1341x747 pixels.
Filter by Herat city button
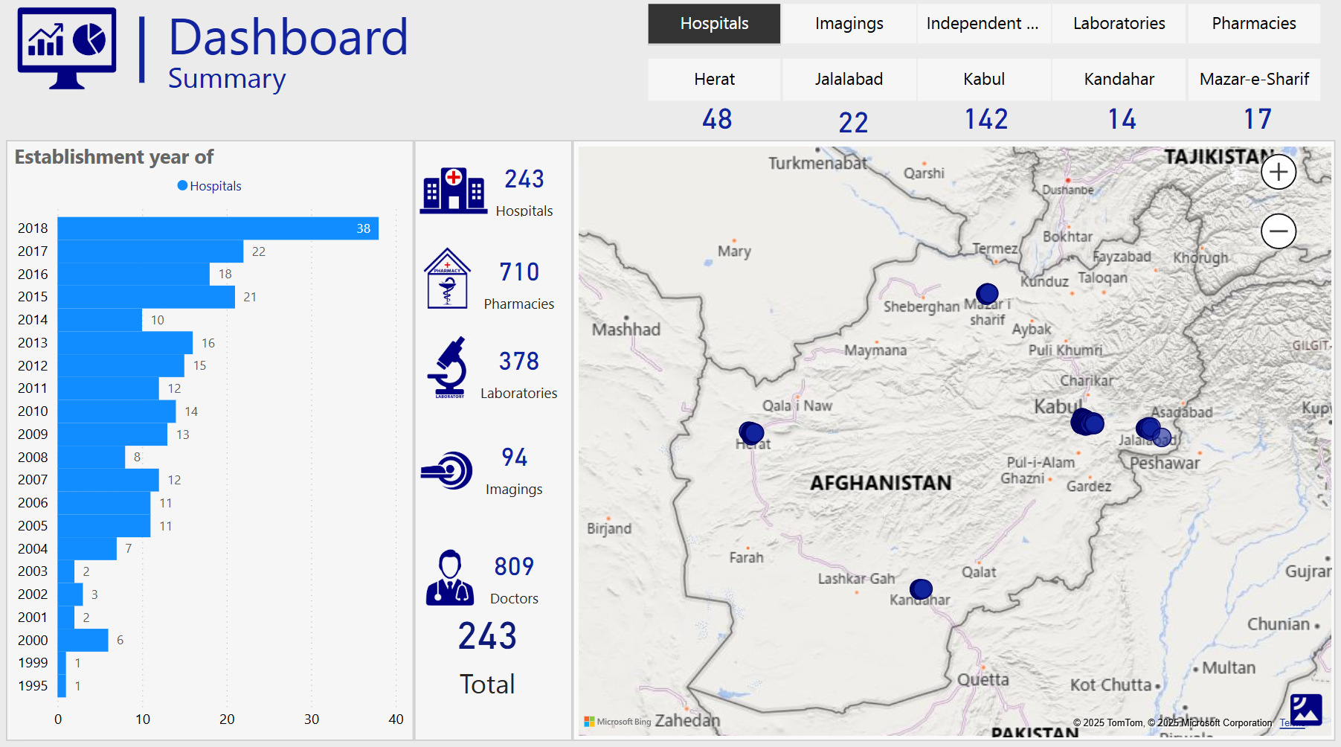tap(714, 80)
